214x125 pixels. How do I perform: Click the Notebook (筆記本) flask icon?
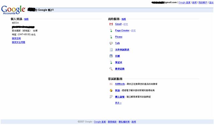(111, 62)
